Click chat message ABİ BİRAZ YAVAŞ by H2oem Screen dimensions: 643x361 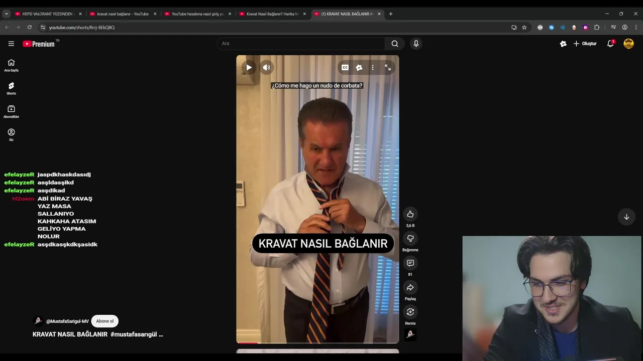click(65, 199)
